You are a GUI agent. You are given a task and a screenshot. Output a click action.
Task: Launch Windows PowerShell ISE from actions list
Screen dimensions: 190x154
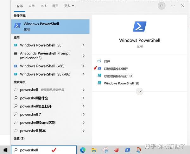tap(121, 83)
